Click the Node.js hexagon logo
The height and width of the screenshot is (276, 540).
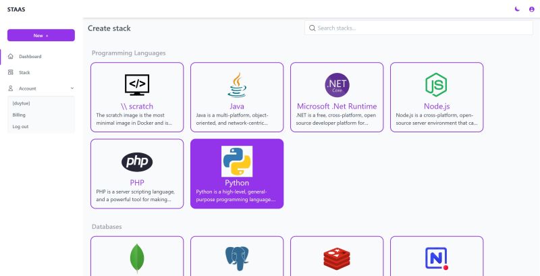(436, 84)
